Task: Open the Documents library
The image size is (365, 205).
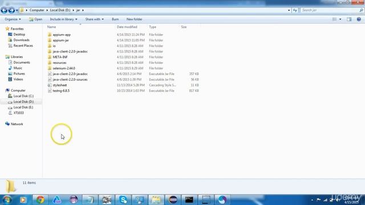Action: (x=22, y=62)
